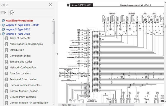Open Abbreviations and Acronyms bookmark

pyautogui.click(x=26, y=44)
